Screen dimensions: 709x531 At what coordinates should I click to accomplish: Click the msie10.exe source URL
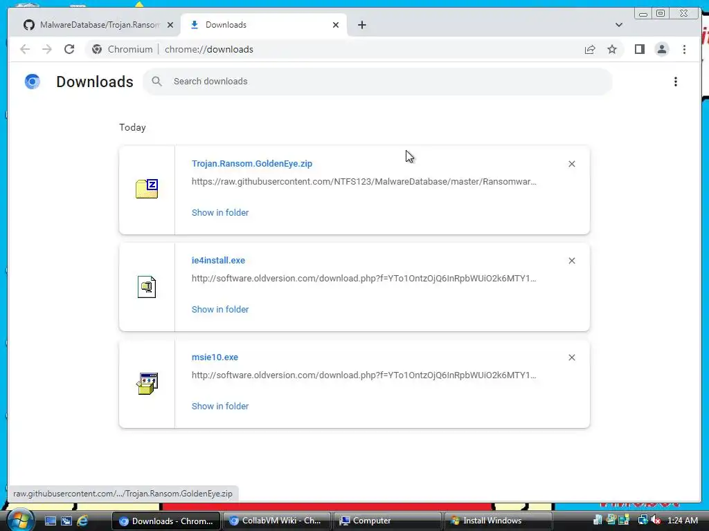pos(364,375)
